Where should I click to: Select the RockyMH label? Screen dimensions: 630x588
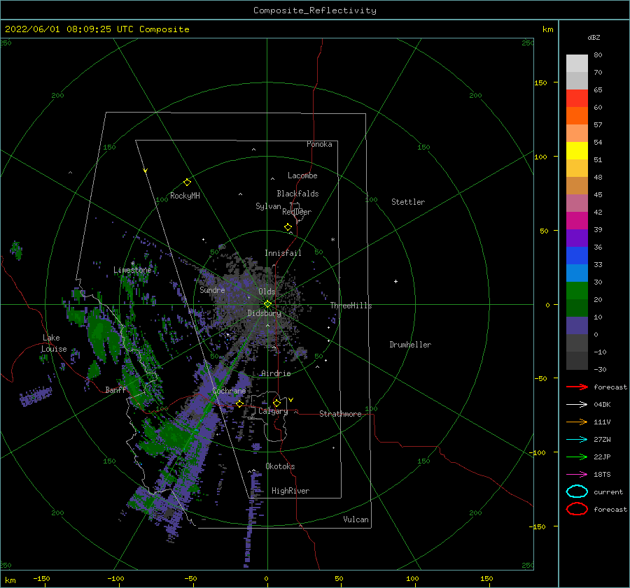click(185, 196)
